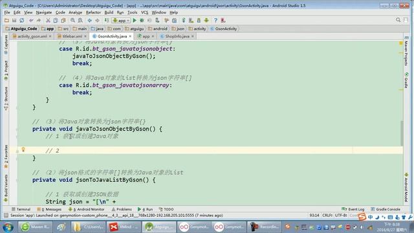Change UTF-8 encoding in status bar
The width and height of the screenshot is (414, 233).
coord(341,216)
